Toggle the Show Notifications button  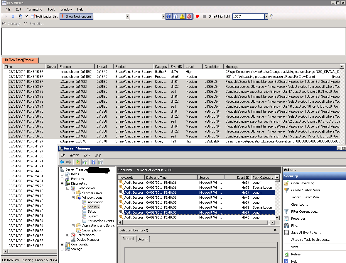point(76,16)
